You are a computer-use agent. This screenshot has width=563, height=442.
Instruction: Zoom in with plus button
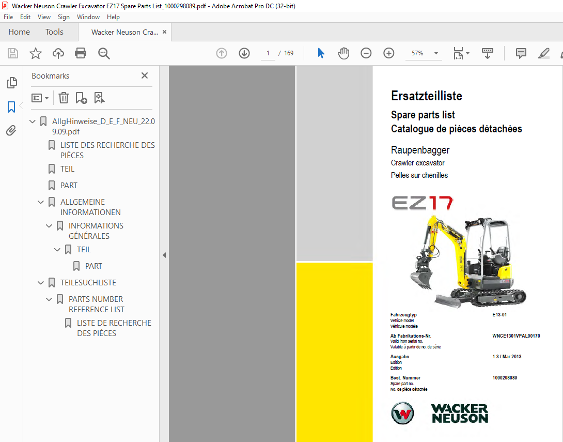click(388, 53)
